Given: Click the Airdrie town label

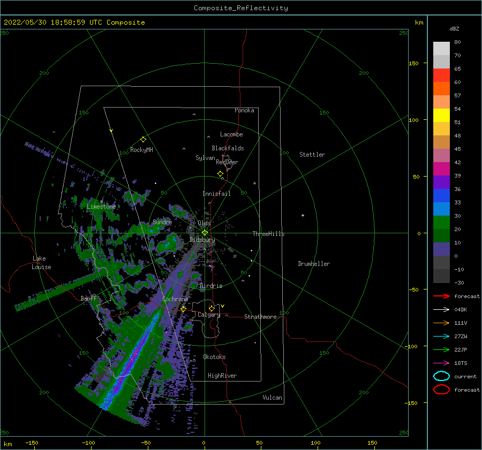Looking at the screenshot, I should point(211,286).
